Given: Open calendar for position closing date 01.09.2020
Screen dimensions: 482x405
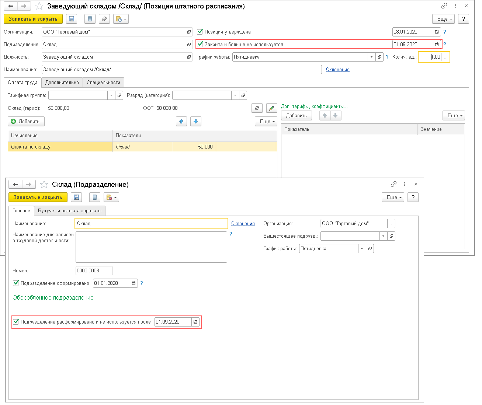Looking at the screenshot, I should point(437,44).
